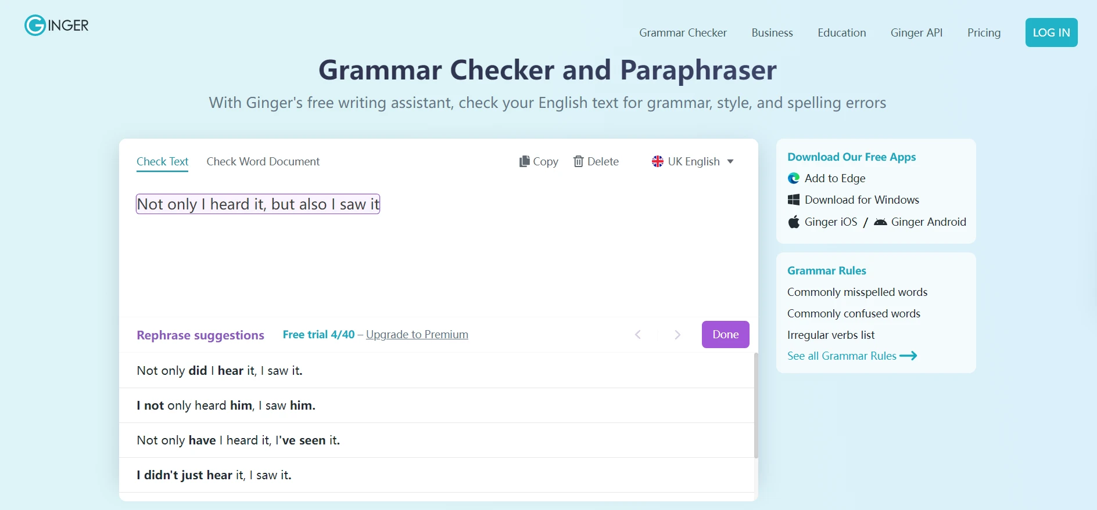Click the UK flag icon
Image resolution: width=1097 pixels, height=510 pixels.
658,161
